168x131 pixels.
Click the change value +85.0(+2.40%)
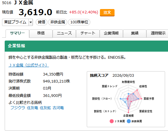[x=84, y=12]
